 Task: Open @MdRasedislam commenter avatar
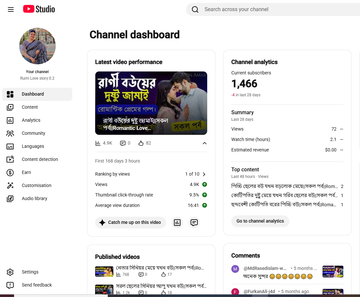tap(235, 269)
